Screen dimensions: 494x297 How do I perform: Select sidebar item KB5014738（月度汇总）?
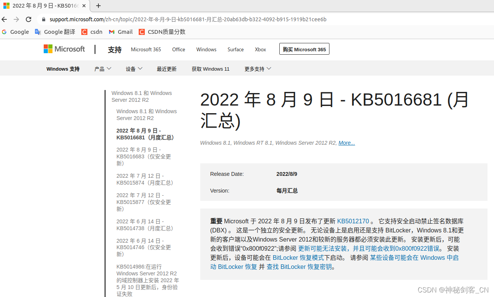point(145,225)
